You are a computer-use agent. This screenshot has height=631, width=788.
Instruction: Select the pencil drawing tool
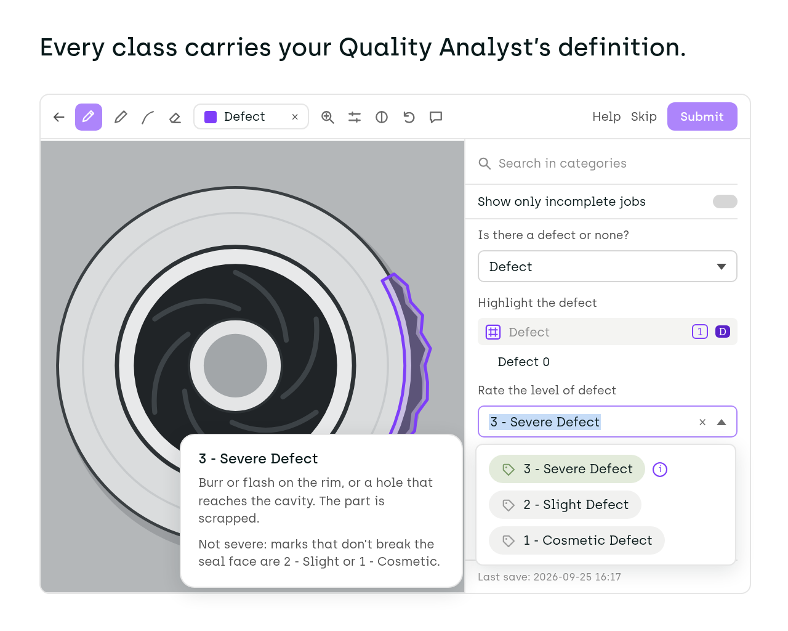[x=121, y=117]
